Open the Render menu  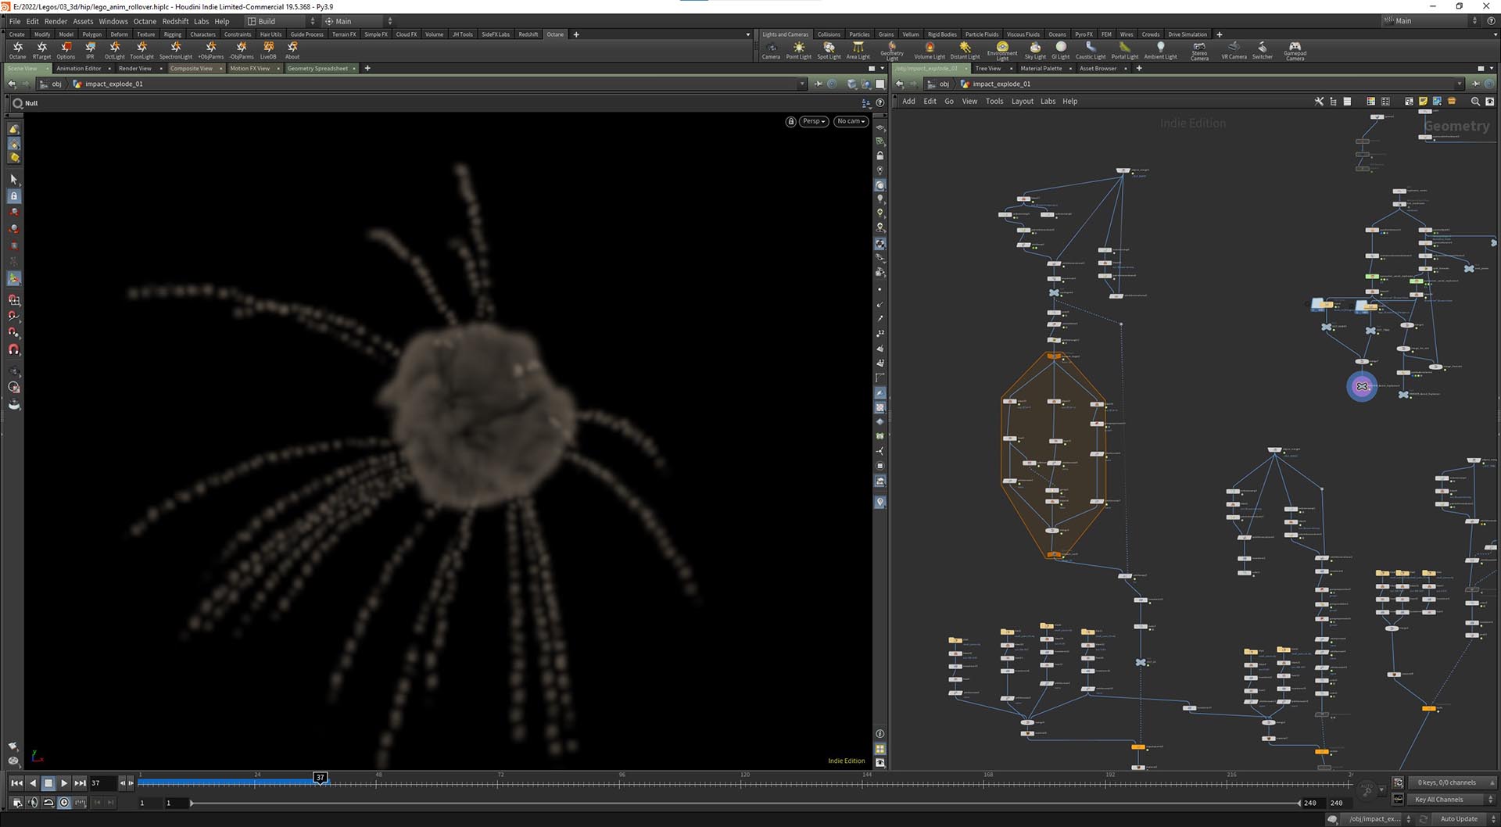tap(56, 21)
